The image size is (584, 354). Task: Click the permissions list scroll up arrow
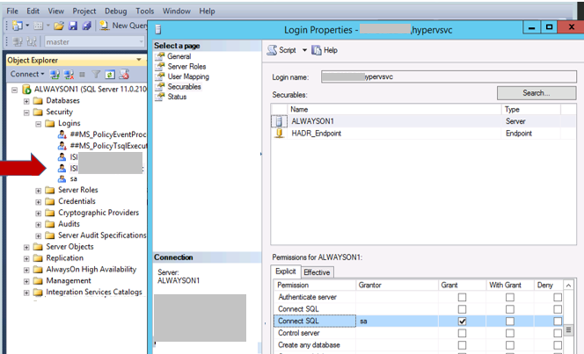coord(568,285)
